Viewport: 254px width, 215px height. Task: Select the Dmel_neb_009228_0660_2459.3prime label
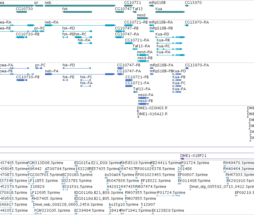coord(68,205)
